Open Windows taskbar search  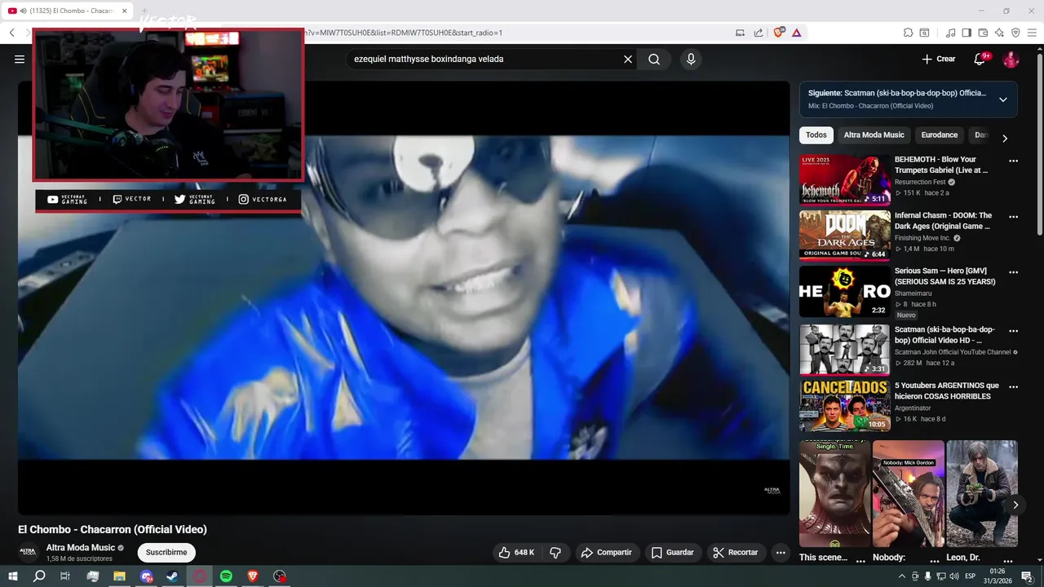pyautogui.click(x=39, y=576)
